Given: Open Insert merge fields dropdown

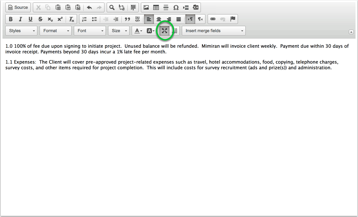Looking at the screenshot, I should pyautogui.click(x=214, y=31).
